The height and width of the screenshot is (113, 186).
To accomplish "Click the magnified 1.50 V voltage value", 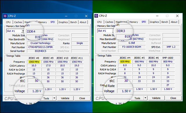I will tap(126, 91).
